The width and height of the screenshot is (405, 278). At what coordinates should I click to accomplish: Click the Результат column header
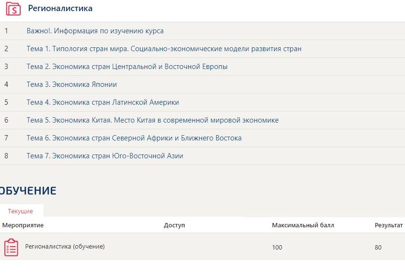pyautogui.click(x=389, y=225)
